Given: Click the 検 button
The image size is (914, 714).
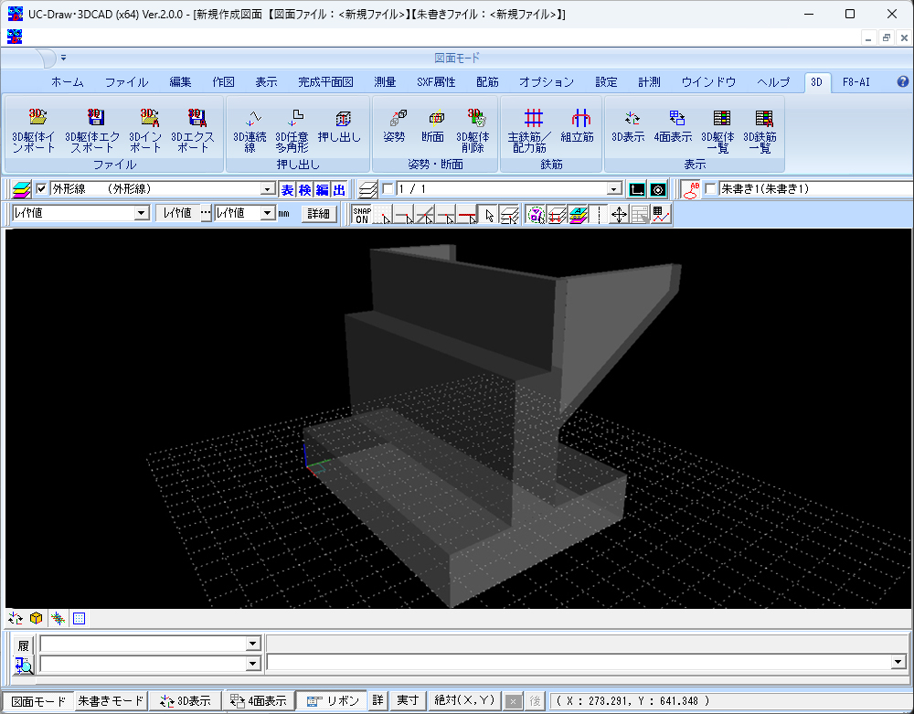Looking at the screenshot, I should click(x=305, y=189).
